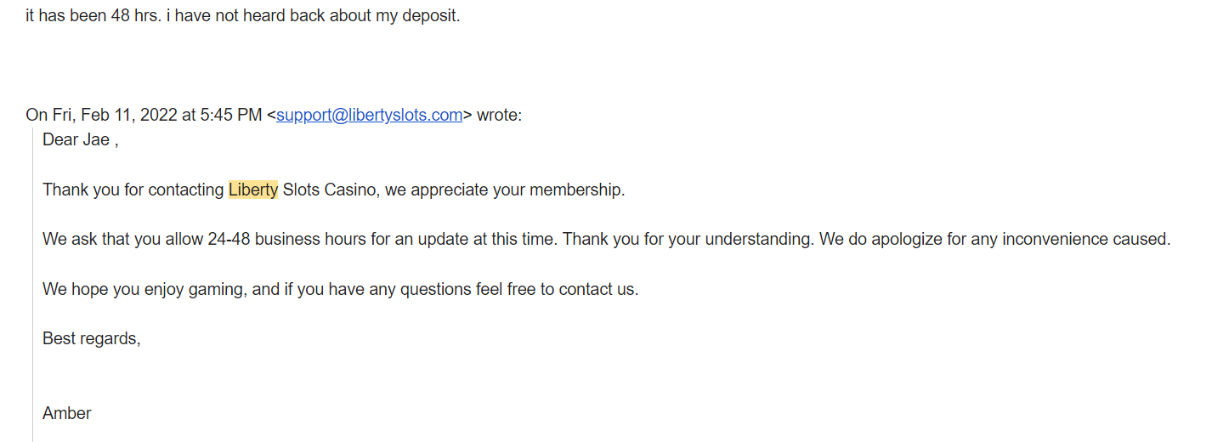Click the "Slots Casino" text
This screenshot has height=442, width=1212.
(x=329, y=190)
